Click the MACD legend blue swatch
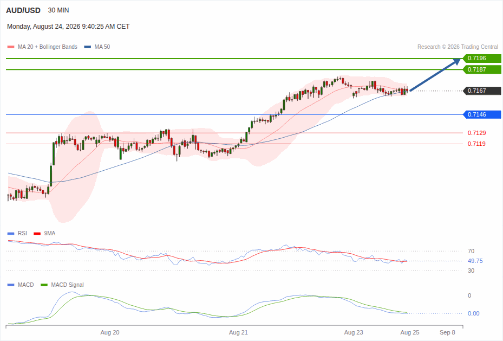The image size is (503, 341). (x=11, y=285)
